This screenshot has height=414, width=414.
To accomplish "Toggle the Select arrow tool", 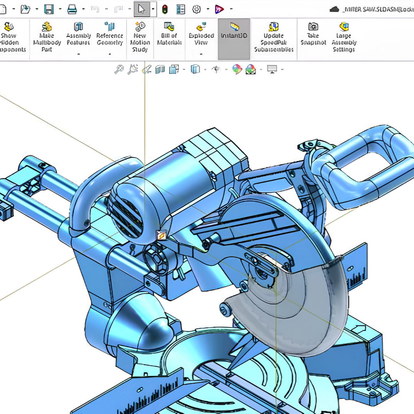I will (x=142, y=9).
